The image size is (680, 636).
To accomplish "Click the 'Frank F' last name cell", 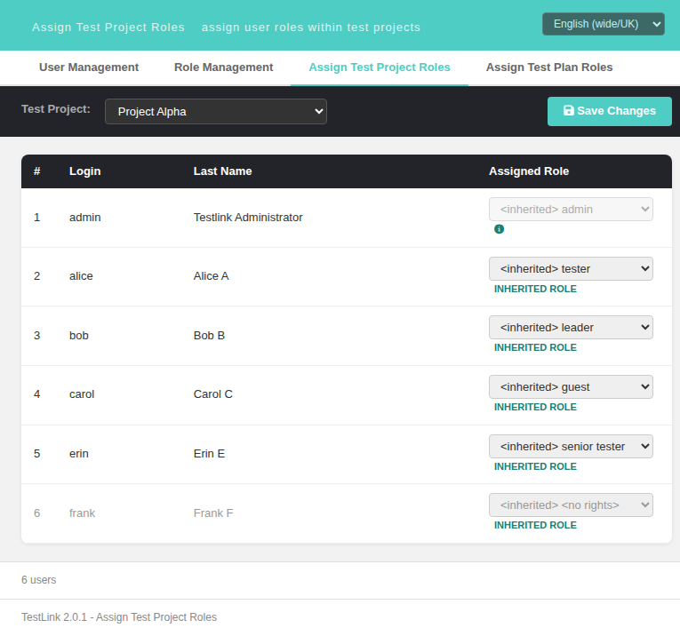I will click(x=213, y=513).
